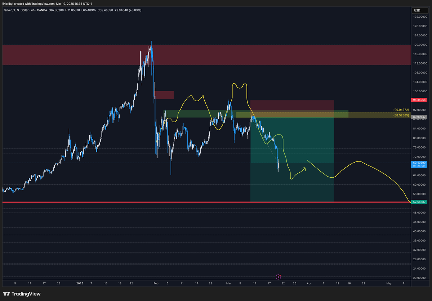Click the May label on the time axis
Image resolution: width=432 pixels, height=301 pixels.
(x=389, y=283)
